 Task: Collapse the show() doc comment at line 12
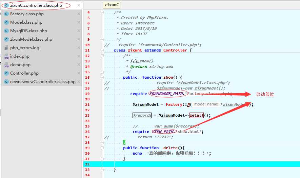pos(102,56)
